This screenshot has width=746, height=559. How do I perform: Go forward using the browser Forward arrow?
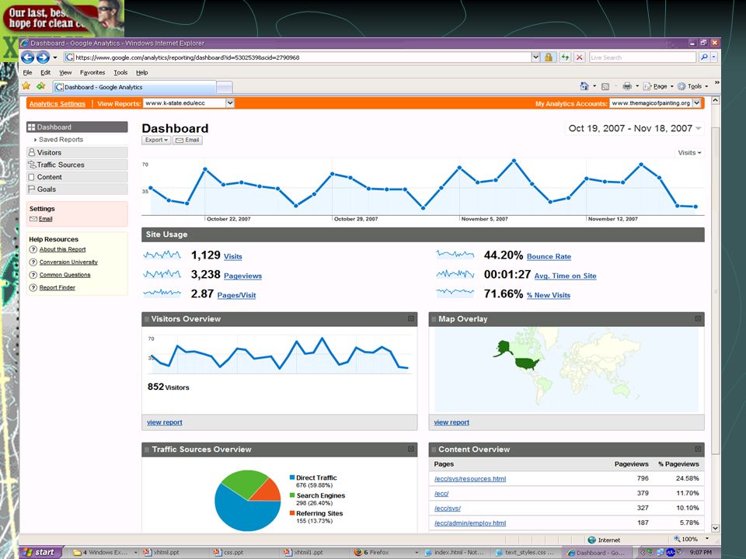click(44, 57)
